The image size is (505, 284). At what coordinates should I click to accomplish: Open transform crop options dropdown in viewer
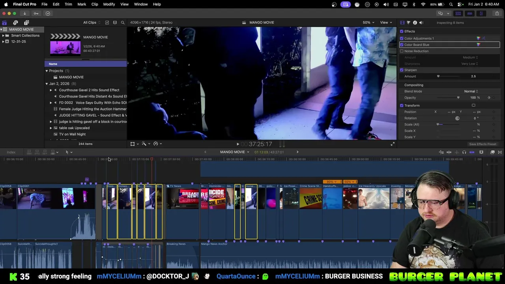click(x=135, y=144)
